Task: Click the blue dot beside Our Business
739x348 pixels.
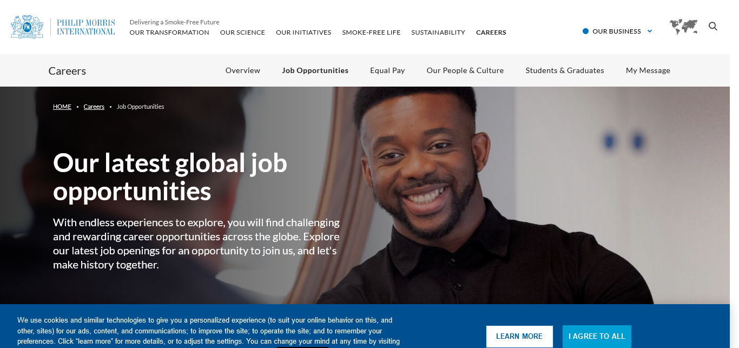Action: pyautogui.click(x=585, y=31)
